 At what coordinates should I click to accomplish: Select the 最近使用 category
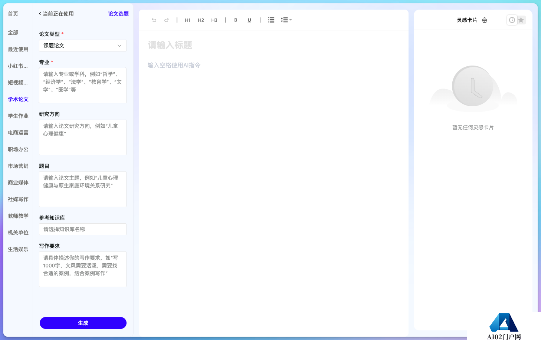18,49
